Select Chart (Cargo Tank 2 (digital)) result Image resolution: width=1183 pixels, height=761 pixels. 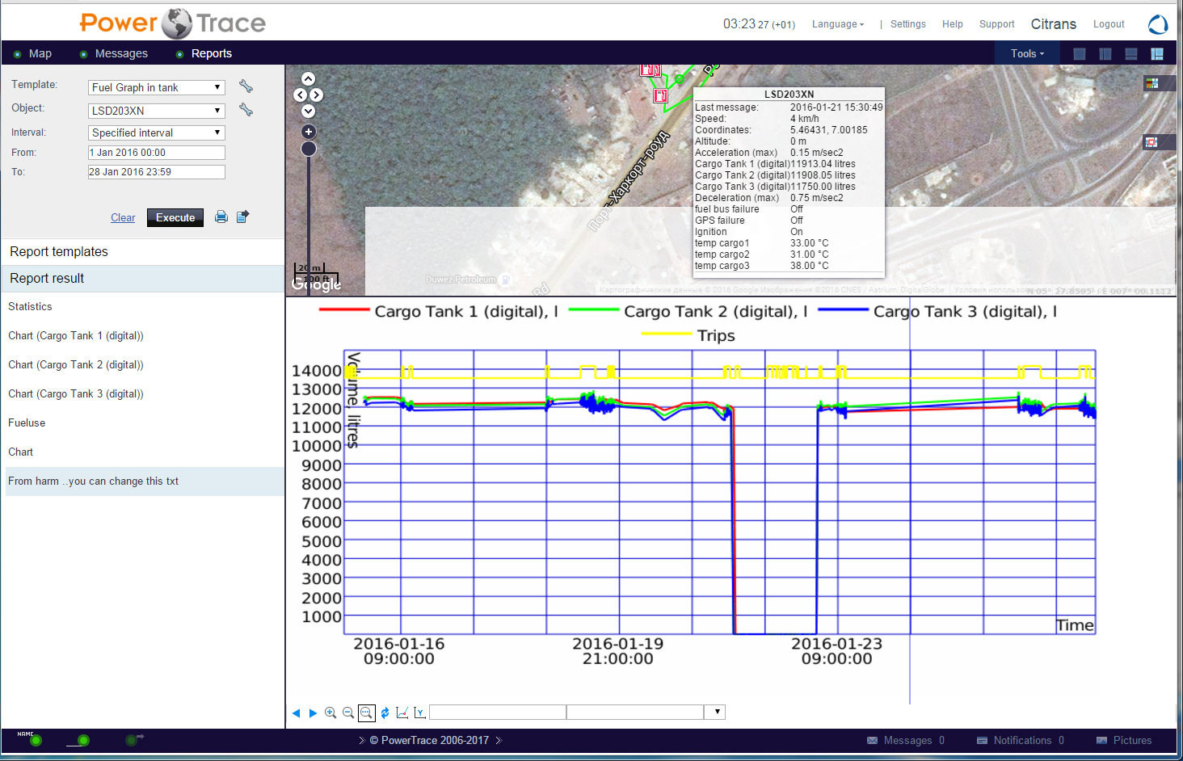(76, 365)
